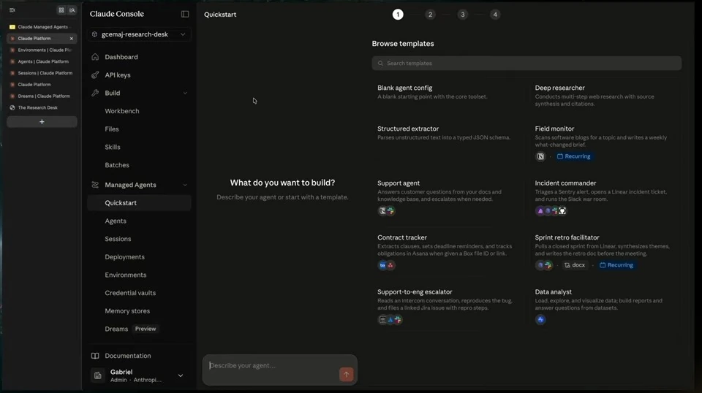Image resolution: width=702 pixels, height=393 pixels.
Task: Jump to Quickstart step 3
Action: (462, 15)
